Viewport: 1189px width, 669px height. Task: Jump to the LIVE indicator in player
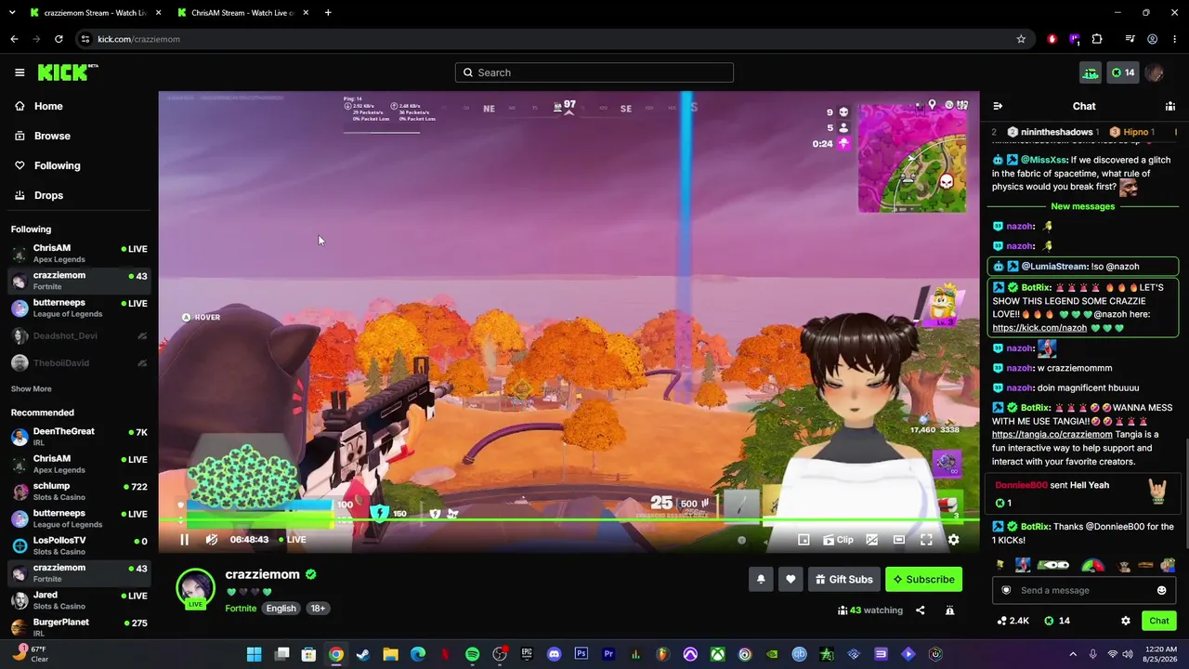pos(292,540)
